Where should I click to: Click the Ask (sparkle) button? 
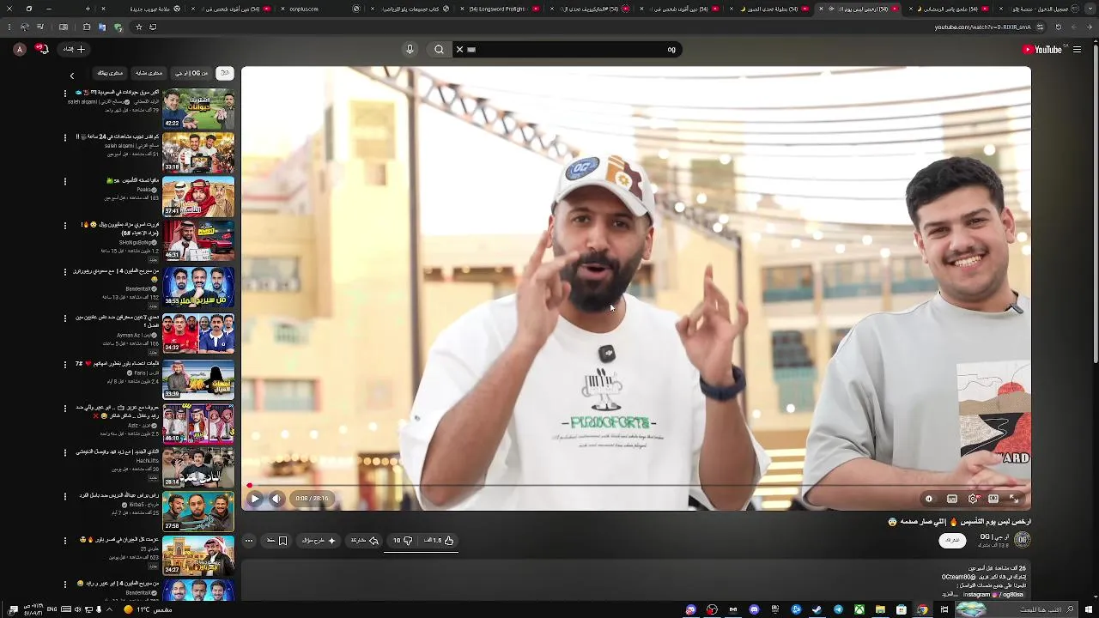tap(319, 541)
